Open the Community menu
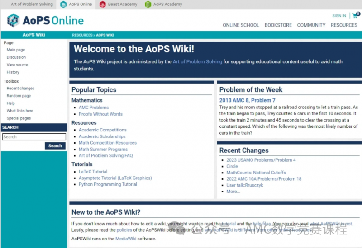362x248 pixels. pos(311,25)
